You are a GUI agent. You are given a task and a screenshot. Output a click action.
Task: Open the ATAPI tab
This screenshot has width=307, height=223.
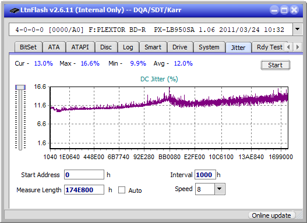tap(80, 47)
